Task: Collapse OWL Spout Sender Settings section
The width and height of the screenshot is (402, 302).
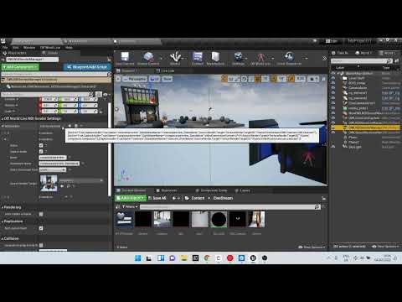Action: [x=31, y=118]
